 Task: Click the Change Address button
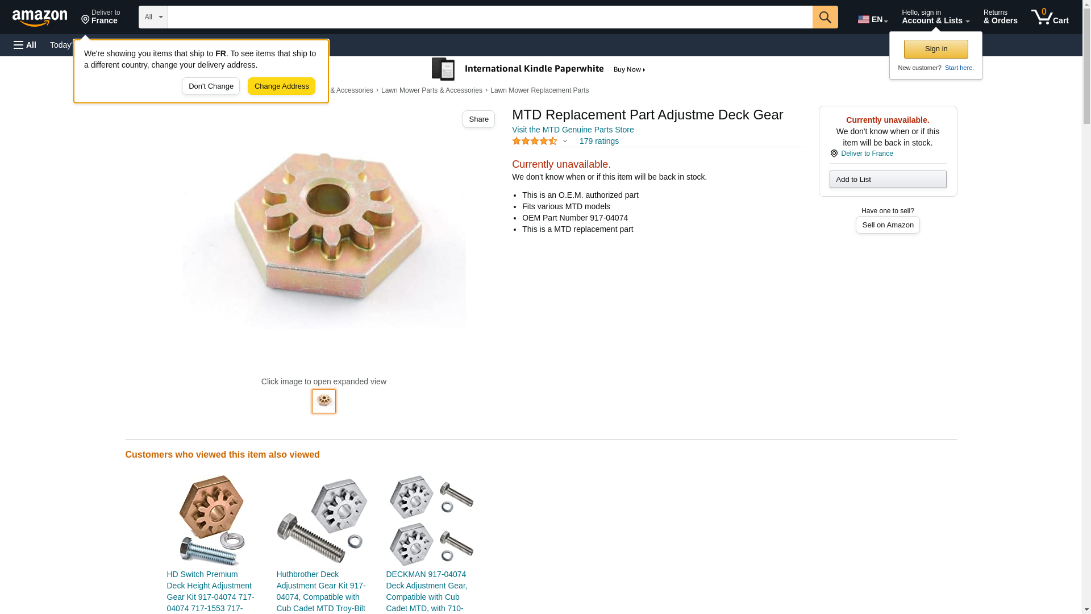(281, 86)
